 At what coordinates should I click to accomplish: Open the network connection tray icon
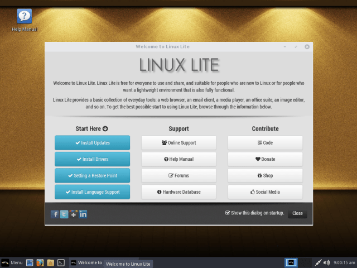319,262
